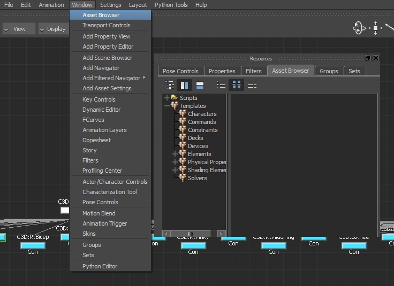The image size is (394, 286).
Task: Open Add Filtered Navigator submenu
Action: [111, 78]
